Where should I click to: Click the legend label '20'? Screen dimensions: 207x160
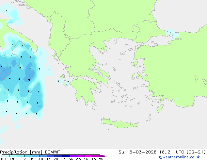point(56,159)
